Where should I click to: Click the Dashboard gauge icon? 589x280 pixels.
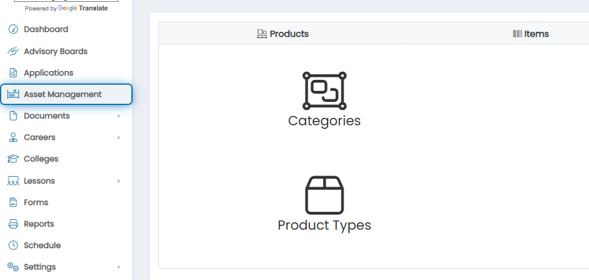click(x=13, y=29)
